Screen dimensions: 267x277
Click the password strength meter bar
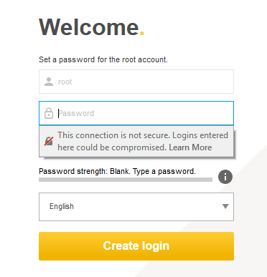(126, 180)
